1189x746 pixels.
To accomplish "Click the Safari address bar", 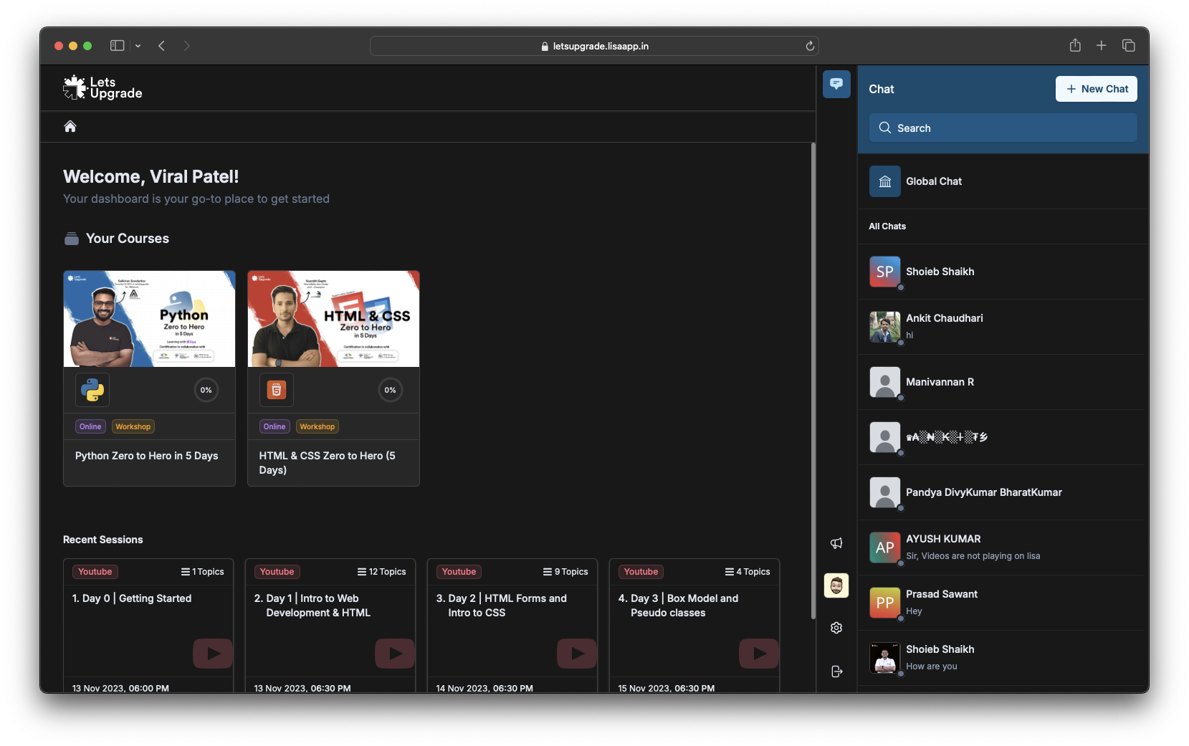I will pyautogui.click(x=594, y=46).
